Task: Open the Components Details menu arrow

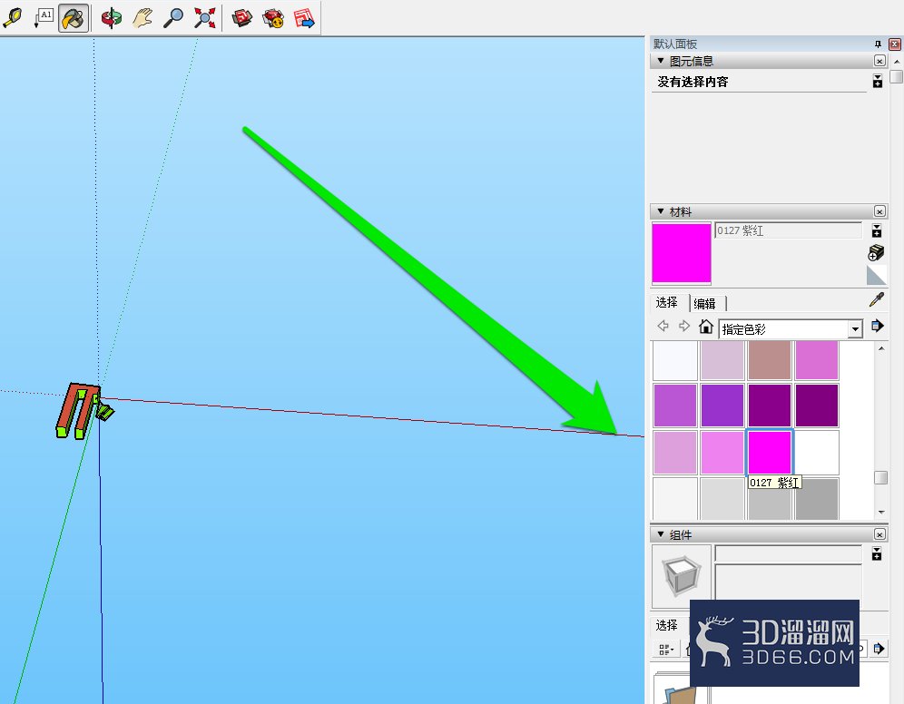Action: pyautogui.click(x=878, y=649)
